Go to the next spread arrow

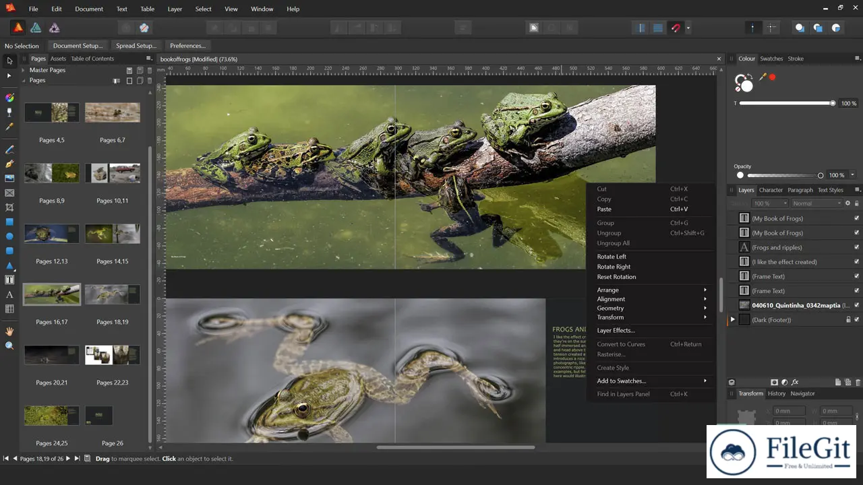[x=67, y=459]
